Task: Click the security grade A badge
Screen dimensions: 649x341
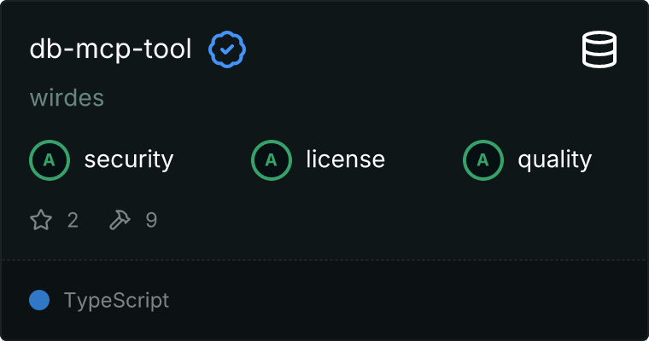Action: click(50, 159)
